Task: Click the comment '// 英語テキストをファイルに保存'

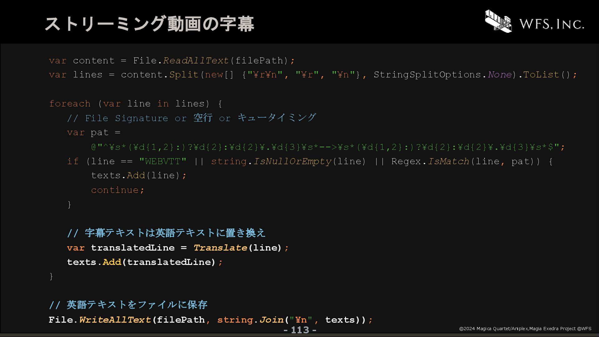Action: coord(128,305)
